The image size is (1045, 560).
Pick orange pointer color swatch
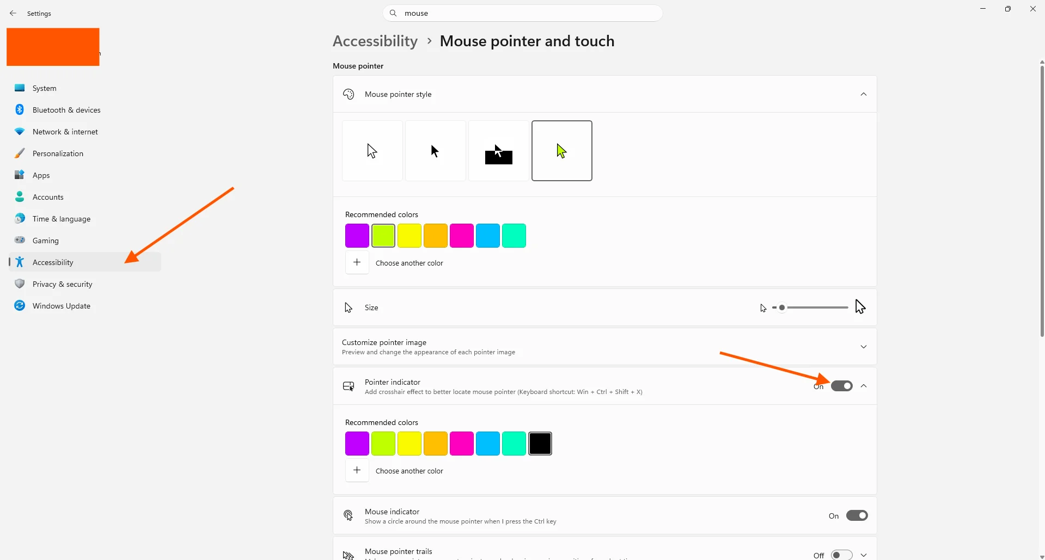point(436,236)
